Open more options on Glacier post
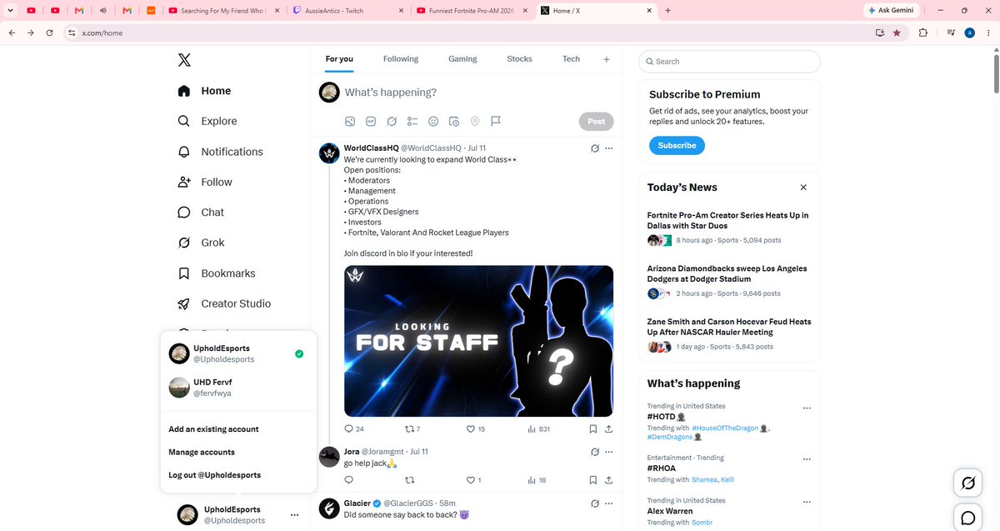Viewport: 1000px width, 531px height. click(609, 503)
